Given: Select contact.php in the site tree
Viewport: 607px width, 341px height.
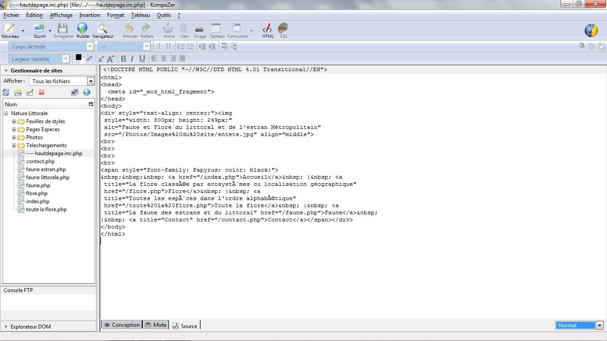Looking at the screenshot, I should (x=40, y=161).
